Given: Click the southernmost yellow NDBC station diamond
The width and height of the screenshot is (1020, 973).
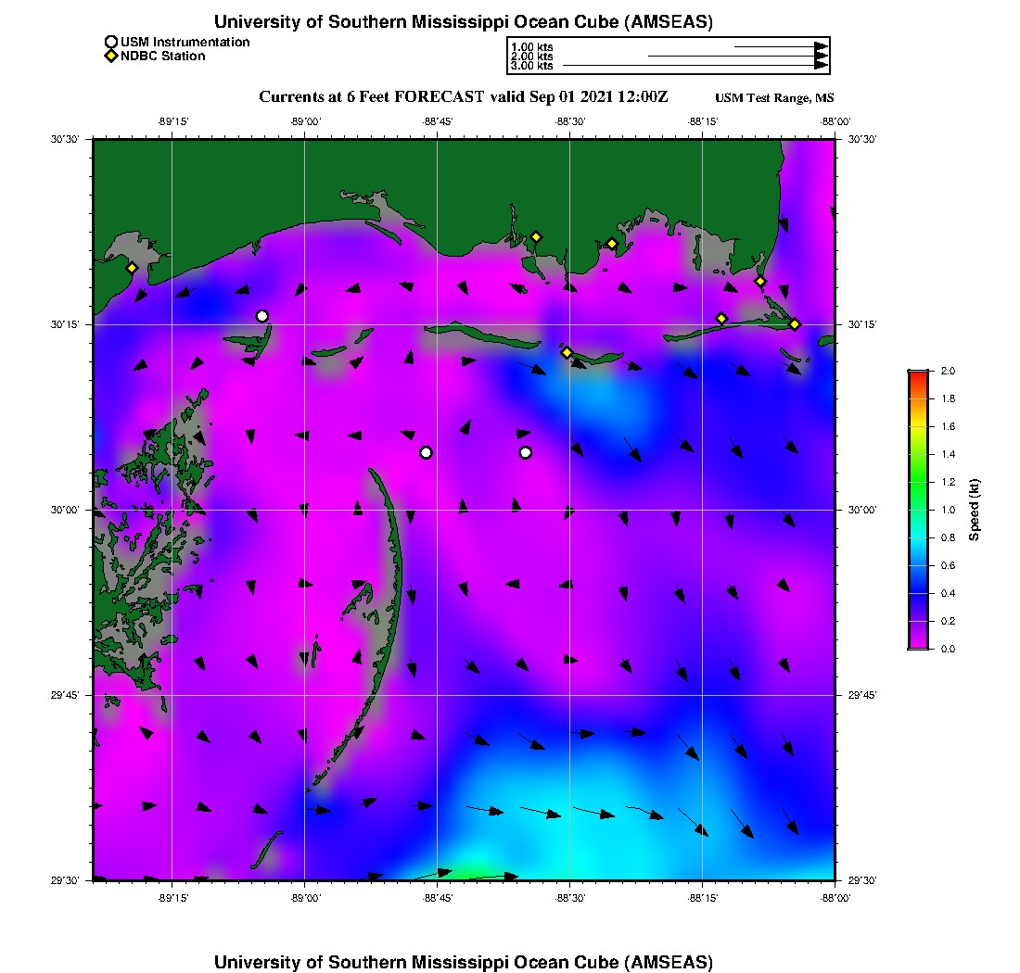Looking at the screenshot, I should (x=567, y=352).
